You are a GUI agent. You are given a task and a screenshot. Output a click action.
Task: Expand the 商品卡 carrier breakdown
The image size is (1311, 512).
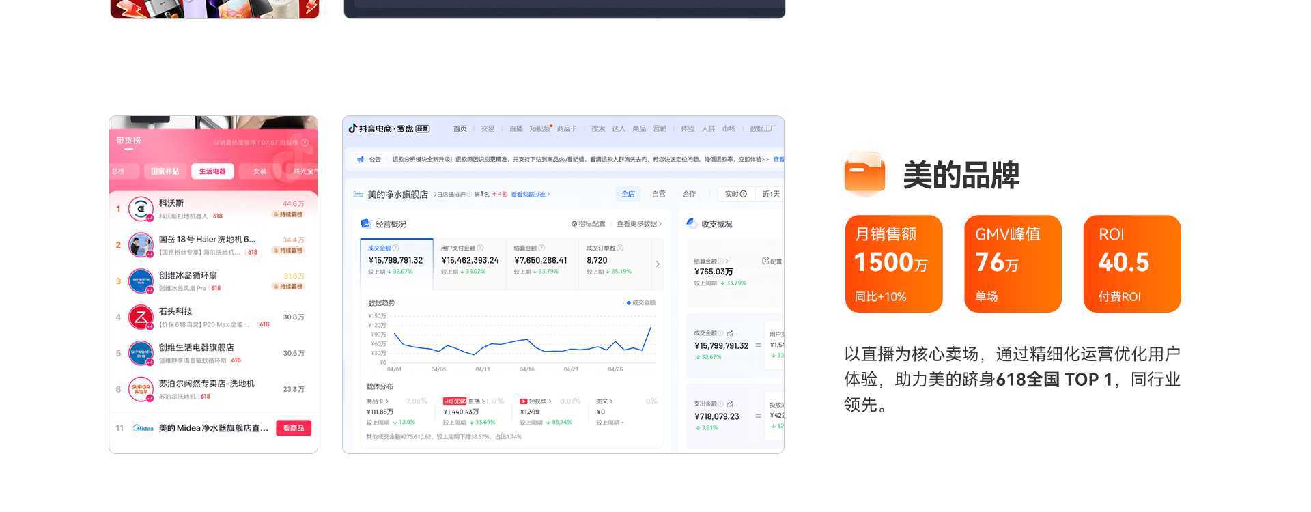pyautogui.click(x=378, y=401)
